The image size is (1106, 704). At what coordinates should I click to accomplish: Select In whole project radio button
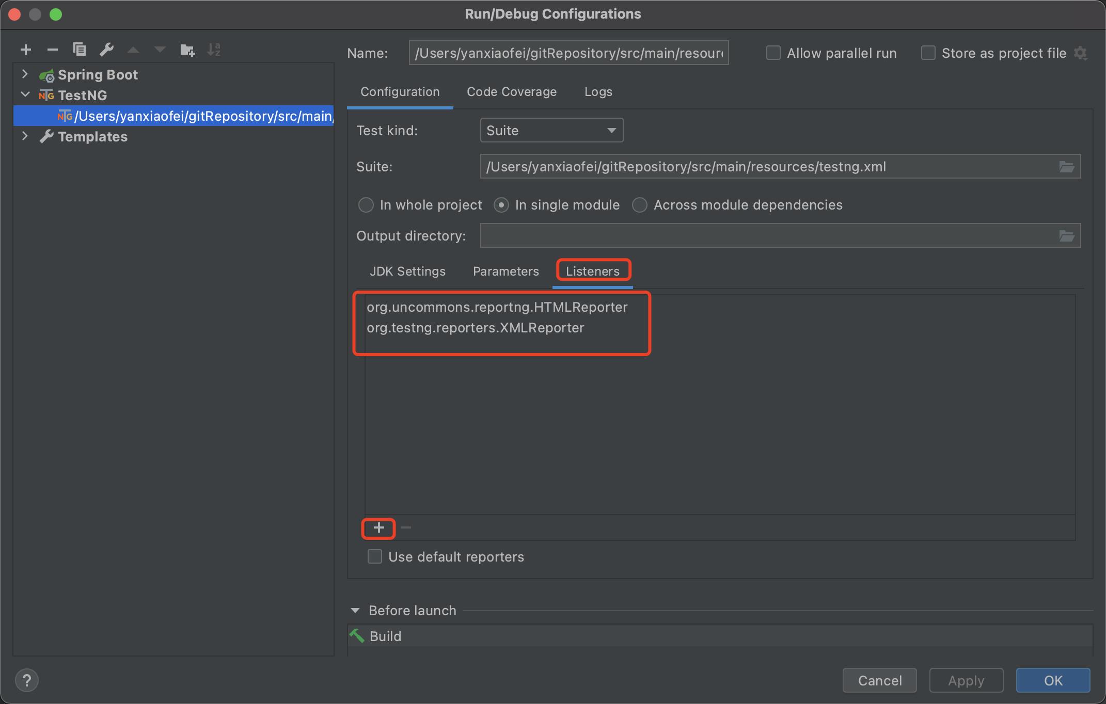coord(366,204)
